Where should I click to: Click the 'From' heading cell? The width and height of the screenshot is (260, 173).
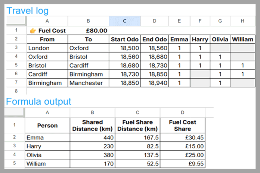point(47,40)
